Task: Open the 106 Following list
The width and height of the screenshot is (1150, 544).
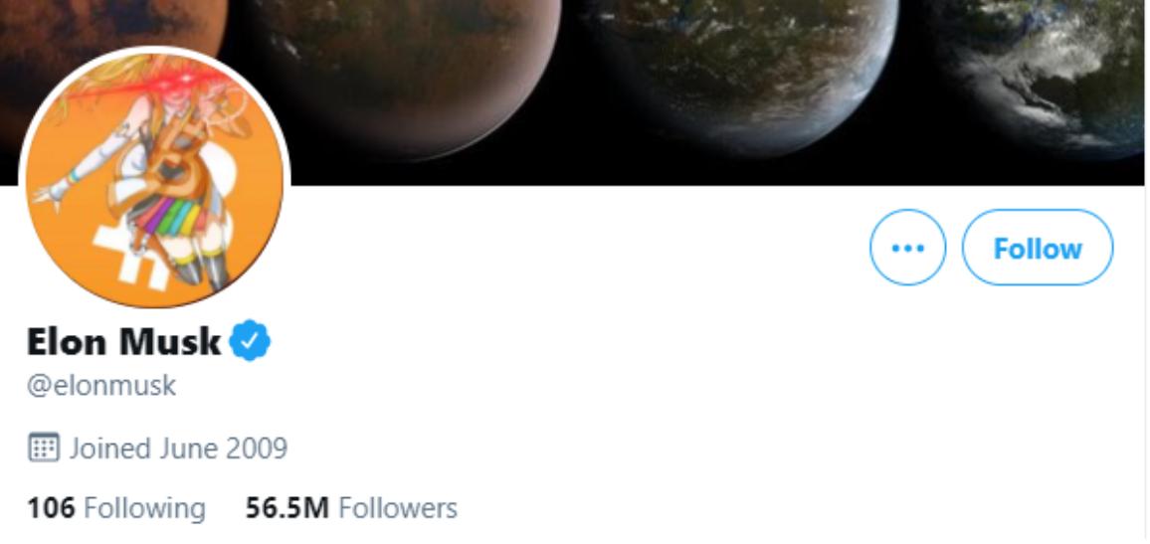Action: [x=115, y=508]
